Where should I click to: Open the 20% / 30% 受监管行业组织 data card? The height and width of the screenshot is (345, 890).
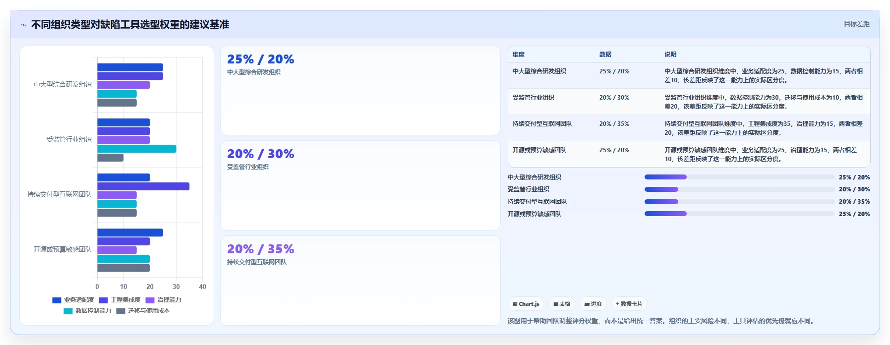coord(360,185)
